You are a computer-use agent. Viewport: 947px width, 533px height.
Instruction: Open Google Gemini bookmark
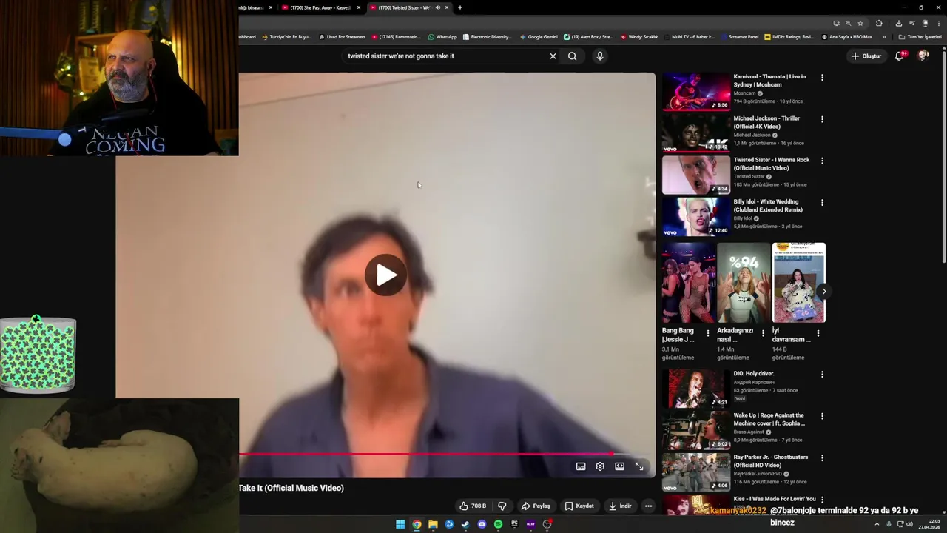pos(539,37)
